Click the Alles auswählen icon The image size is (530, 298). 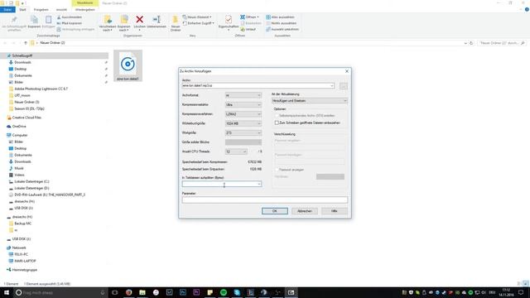[268, 17]
